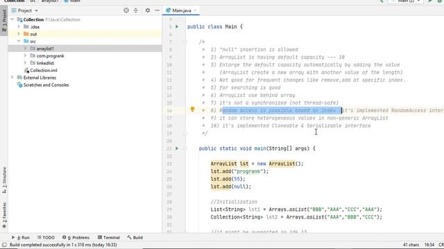Collapse the src folder
The image size is (444, 249).
19,41
